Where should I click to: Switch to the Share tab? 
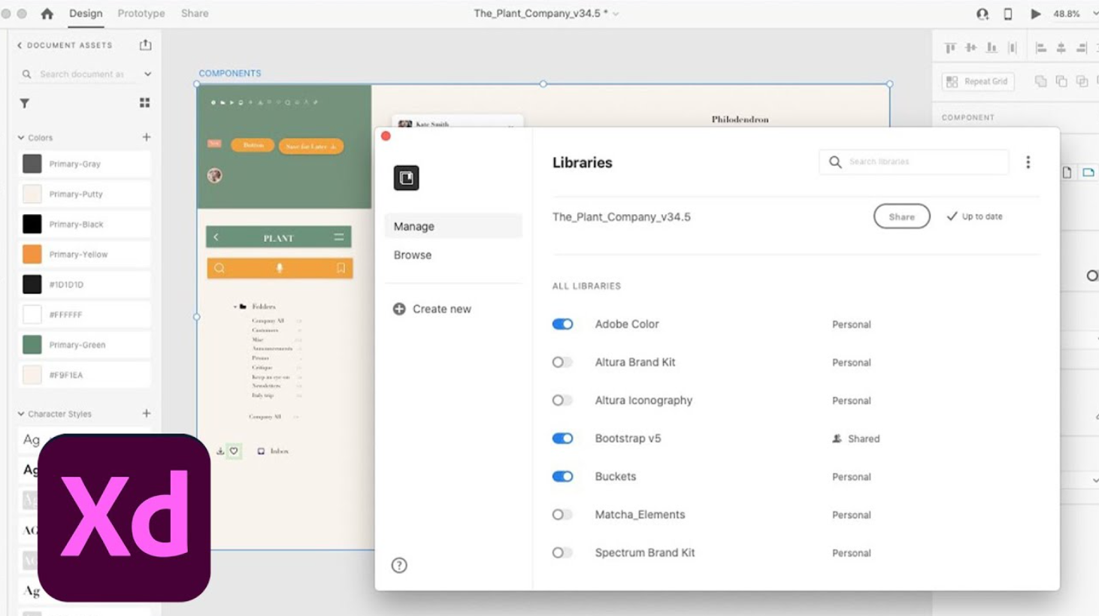click(x=195, y=14)
